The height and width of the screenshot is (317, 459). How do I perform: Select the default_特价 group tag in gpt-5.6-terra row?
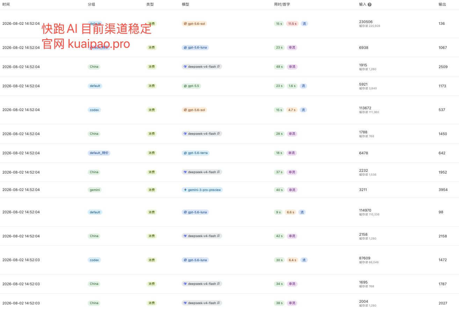click(x=99, y=153)
